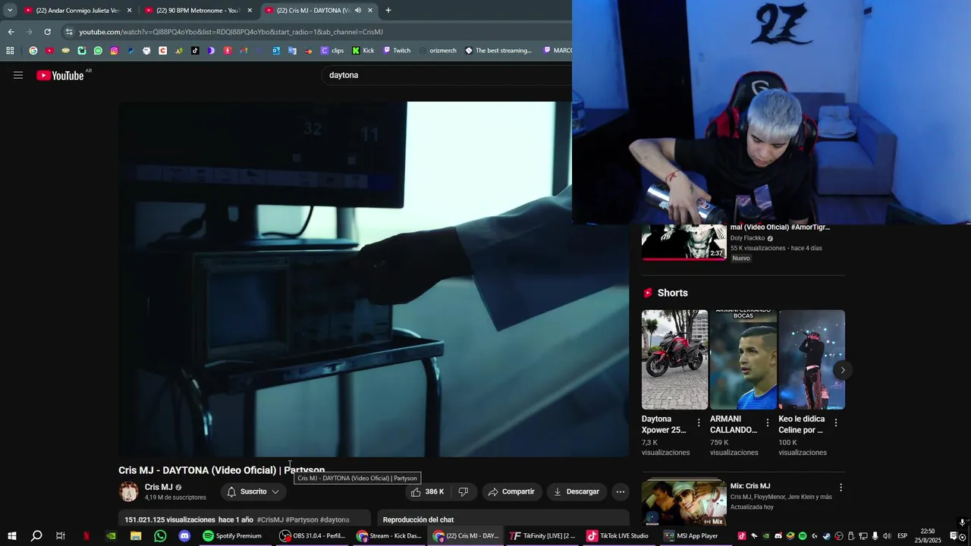Open the Windows Start menu

pyautogui.click(x=12, y=536)
